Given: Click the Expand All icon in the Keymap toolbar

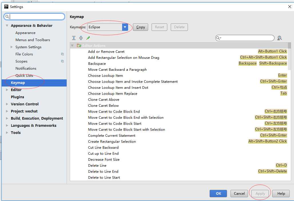Looking at the screenshot, I should coord(74,38).
